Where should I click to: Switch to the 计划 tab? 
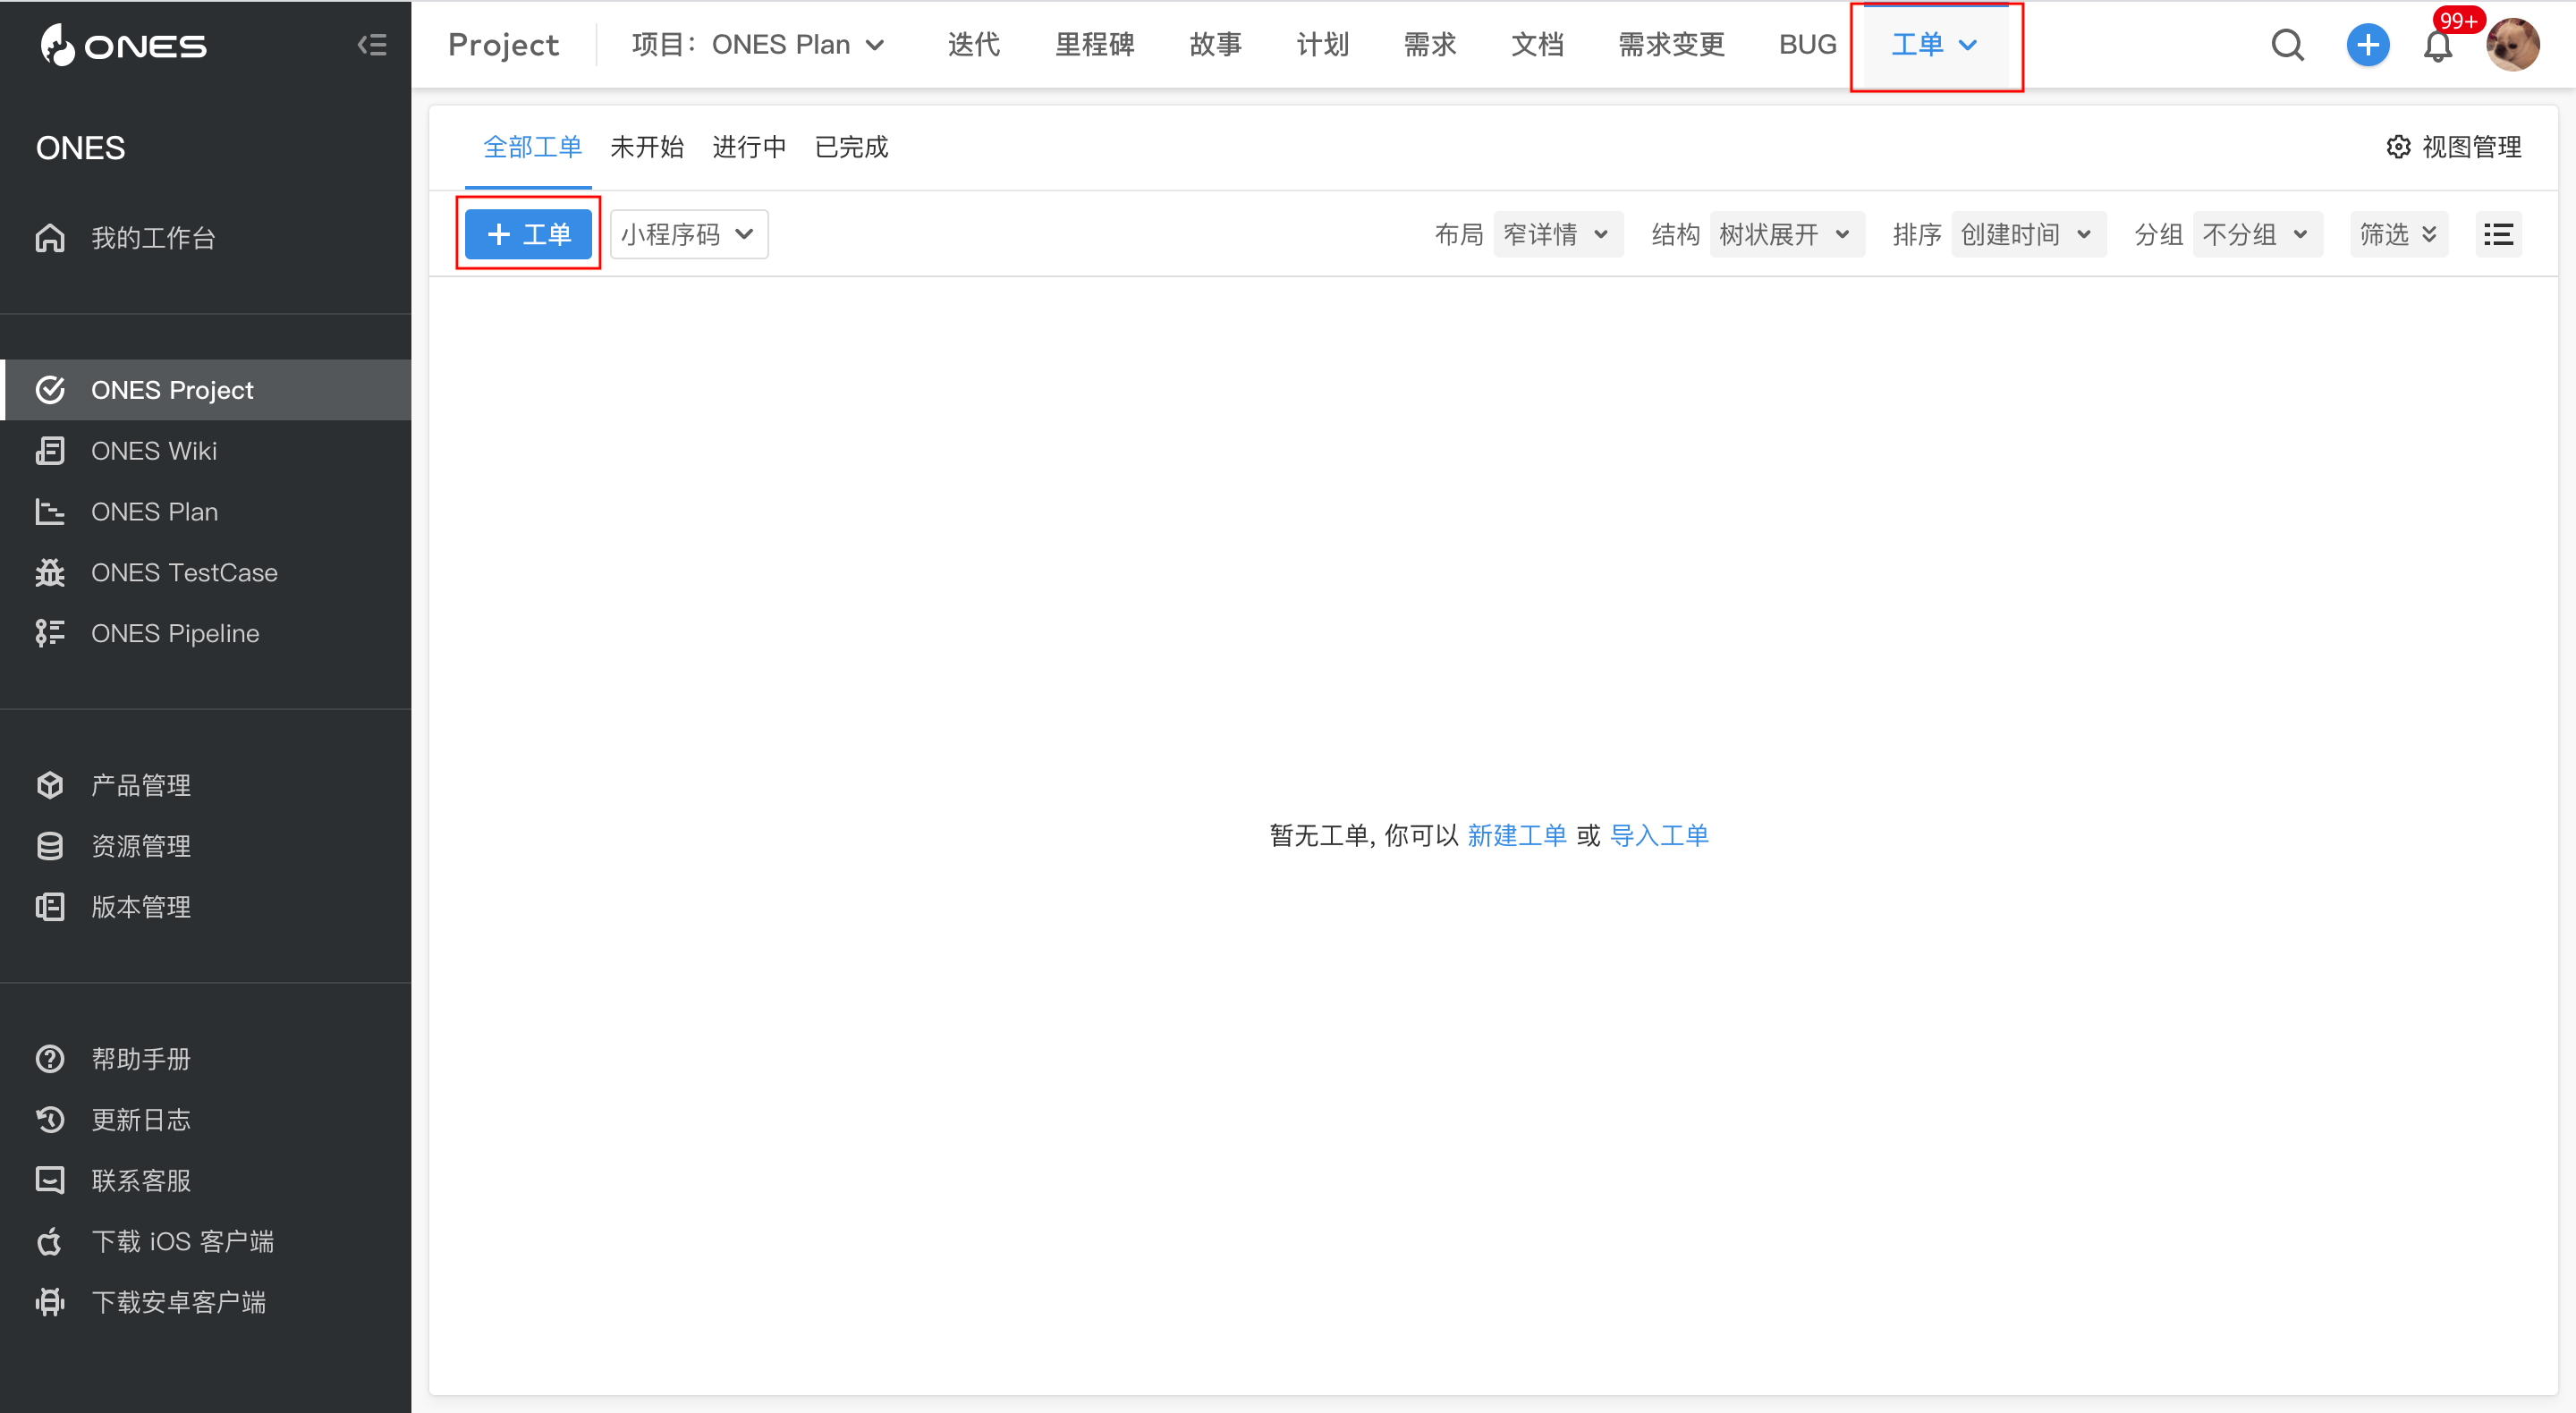pyautogui.click(x=1322, y=45)
